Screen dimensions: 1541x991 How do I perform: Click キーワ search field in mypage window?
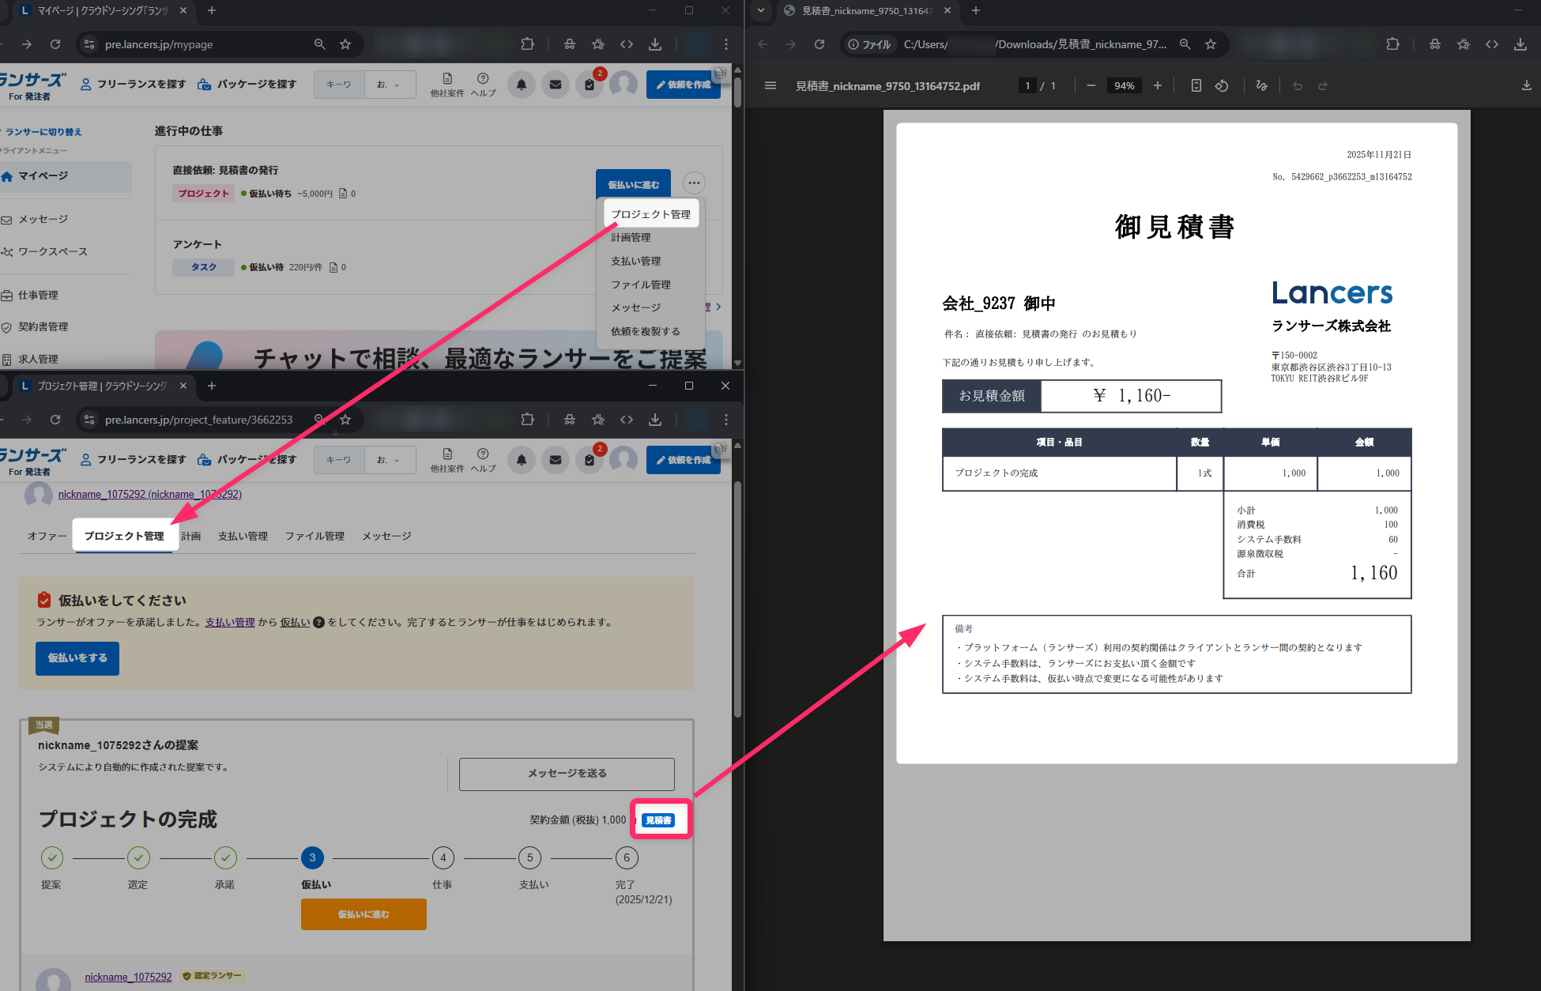339,85
